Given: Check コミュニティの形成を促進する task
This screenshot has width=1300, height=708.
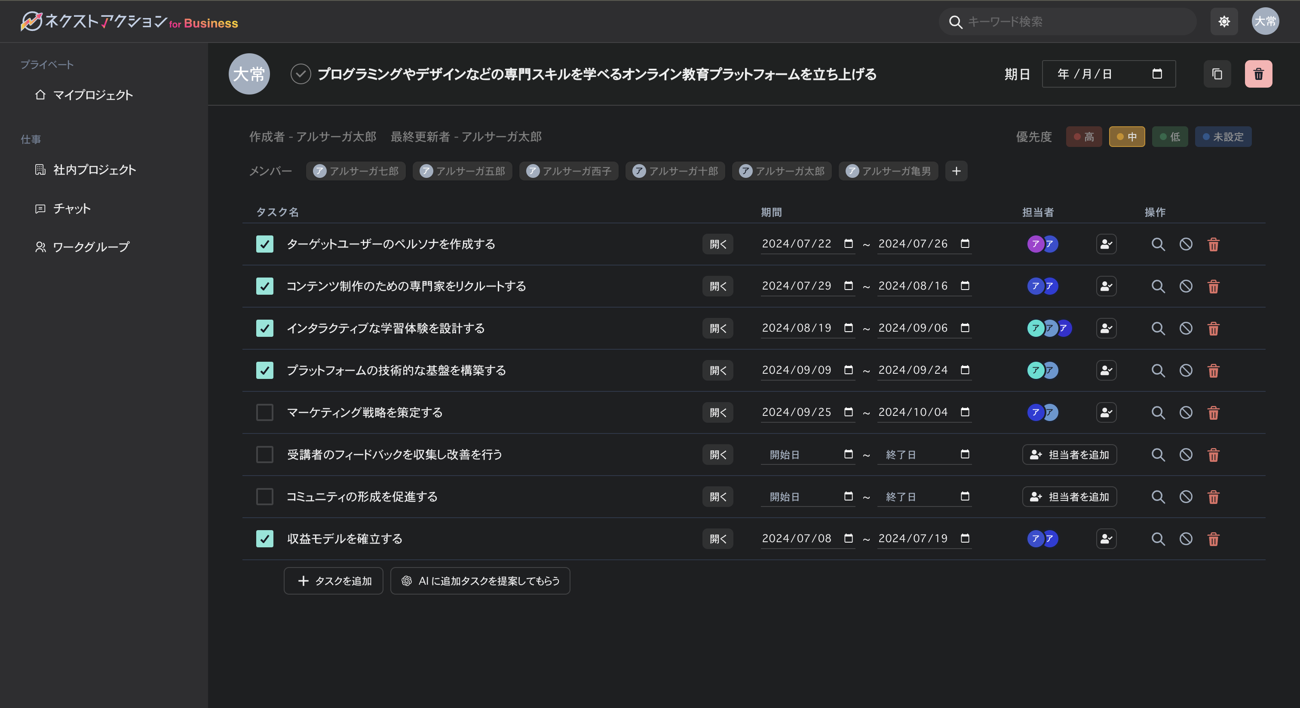Looking at the screenshot, I should click(x=264, y=497).
